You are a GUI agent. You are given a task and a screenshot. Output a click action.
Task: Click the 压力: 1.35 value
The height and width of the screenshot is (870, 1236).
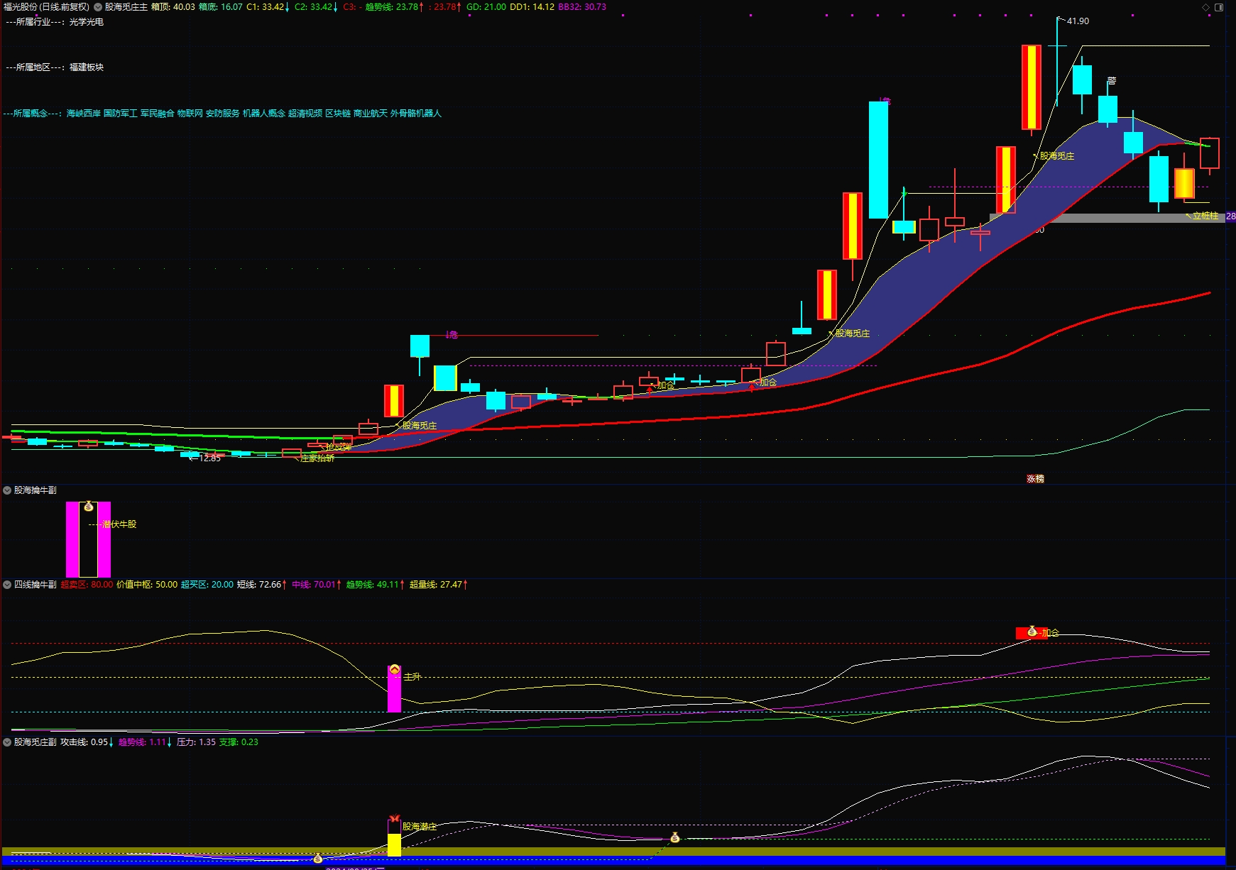tap(196, 742)
